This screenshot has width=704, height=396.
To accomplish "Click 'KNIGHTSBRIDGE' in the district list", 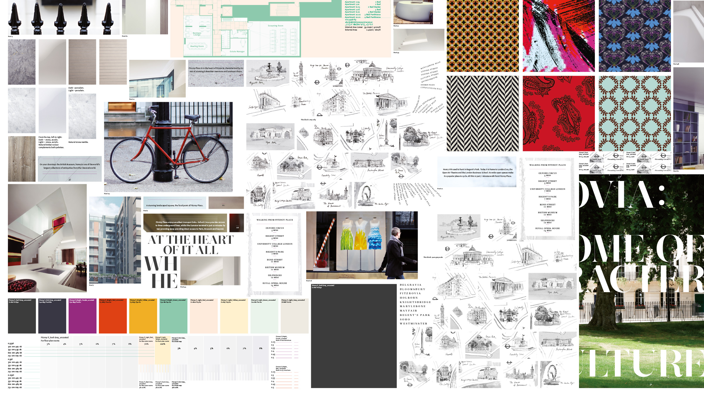I will click(x=415, y=302).
